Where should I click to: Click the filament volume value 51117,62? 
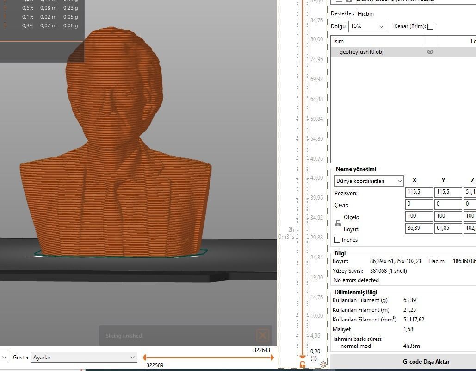pyautogui.click(x=414, y=319)
